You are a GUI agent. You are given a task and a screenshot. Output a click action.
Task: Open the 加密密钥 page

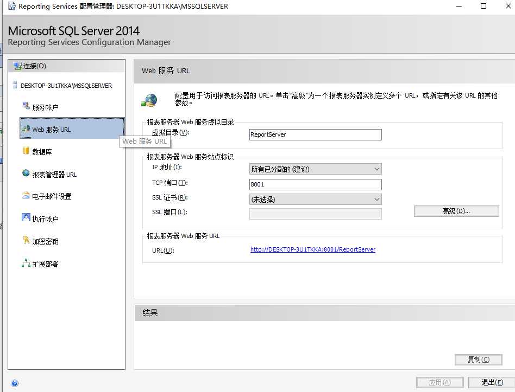coord(45,242)
